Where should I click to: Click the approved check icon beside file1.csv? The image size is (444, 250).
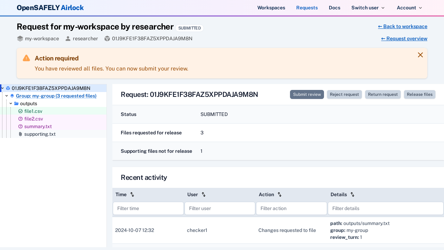click(x=20, y=111)
